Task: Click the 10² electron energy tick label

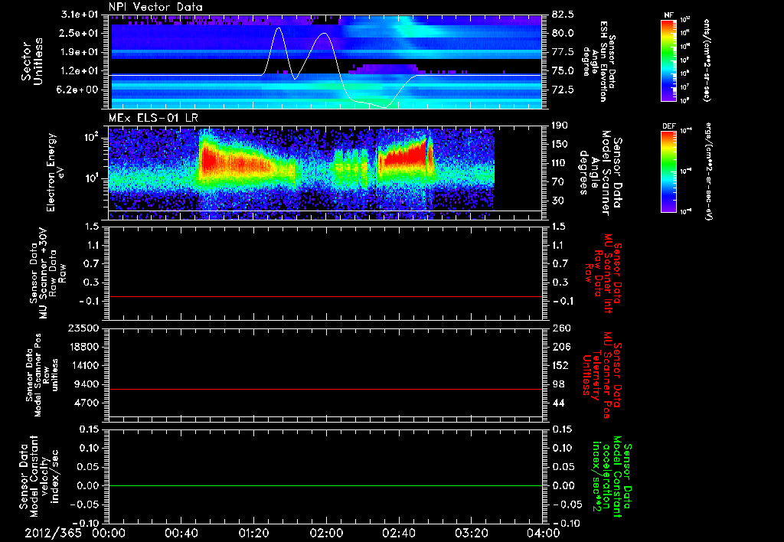Action: (91, 137)
